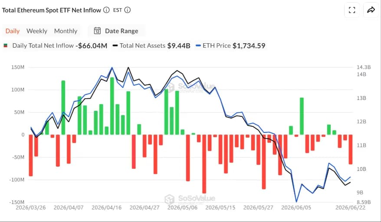Click the last red bar at 2026/06/22

coord(350,149)
